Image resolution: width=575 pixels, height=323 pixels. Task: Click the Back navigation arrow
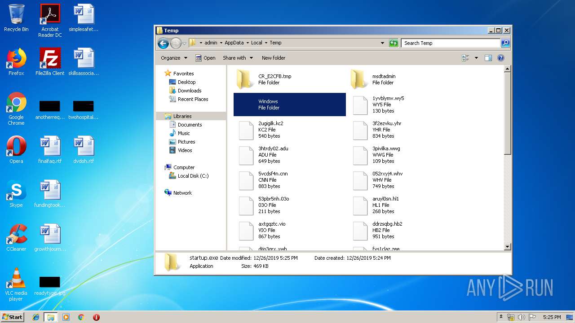pos(163,43)
